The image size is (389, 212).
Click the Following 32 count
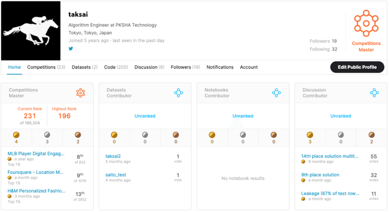(x=323, y=49)
